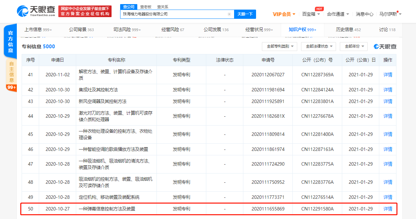This screenshot has width=416, height=219.
Task: Click publication number CN112284124A
Action: point(317,90)
